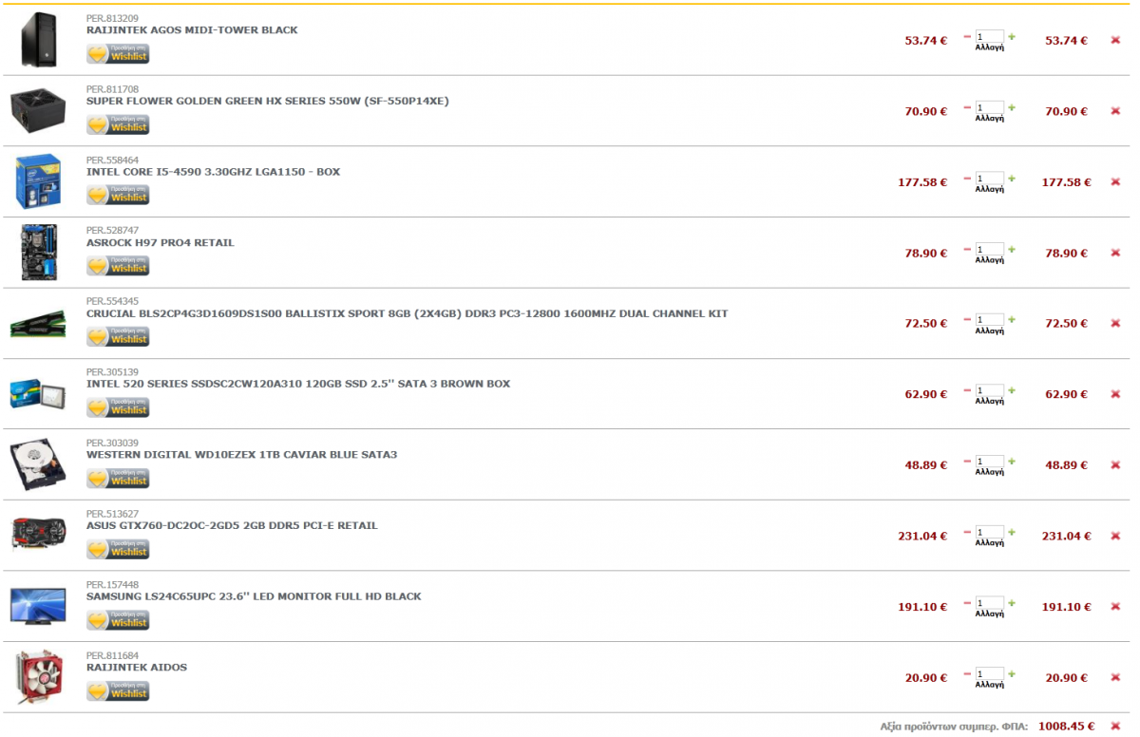
Task: Open INTEL 520 SERIES SSD product link
Action: coord(298,385)
